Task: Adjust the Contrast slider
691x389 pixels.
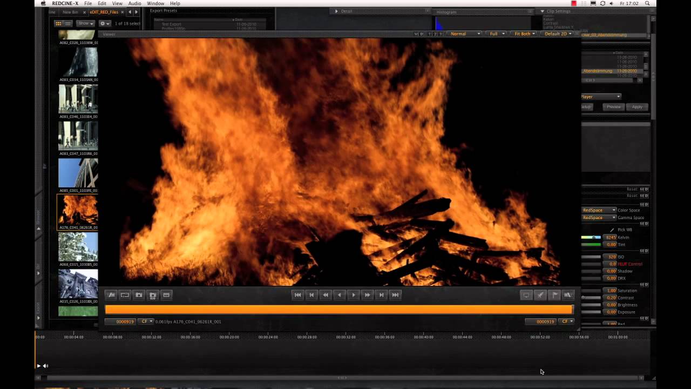Action: tap(591, 298)
